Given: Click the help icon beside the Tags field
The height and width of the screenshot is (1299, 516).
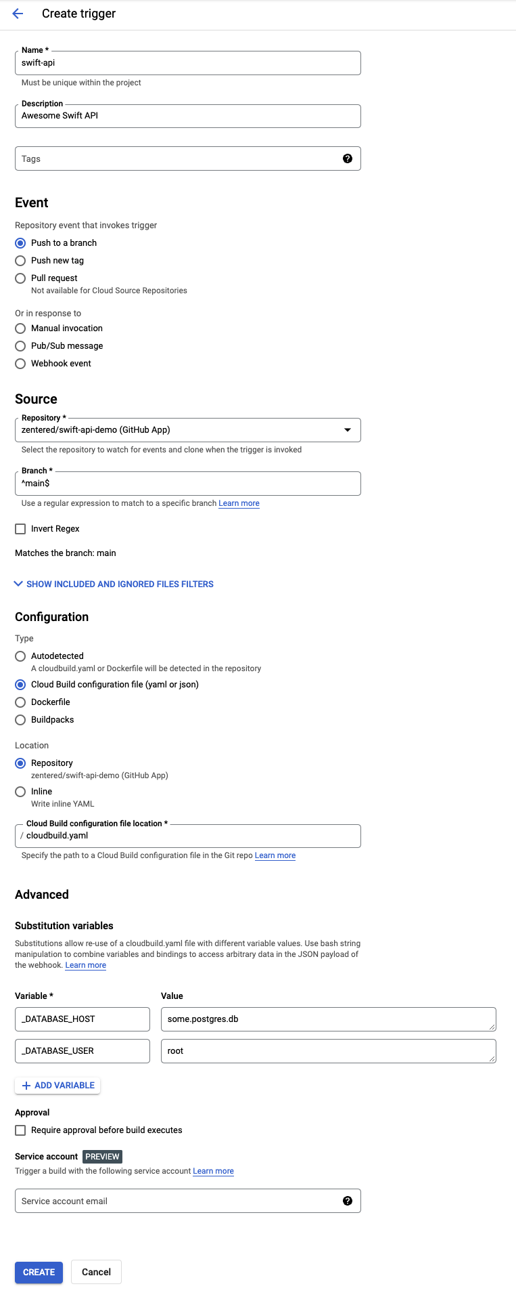Looking at the screenshot, I should (x=348, y=158).
